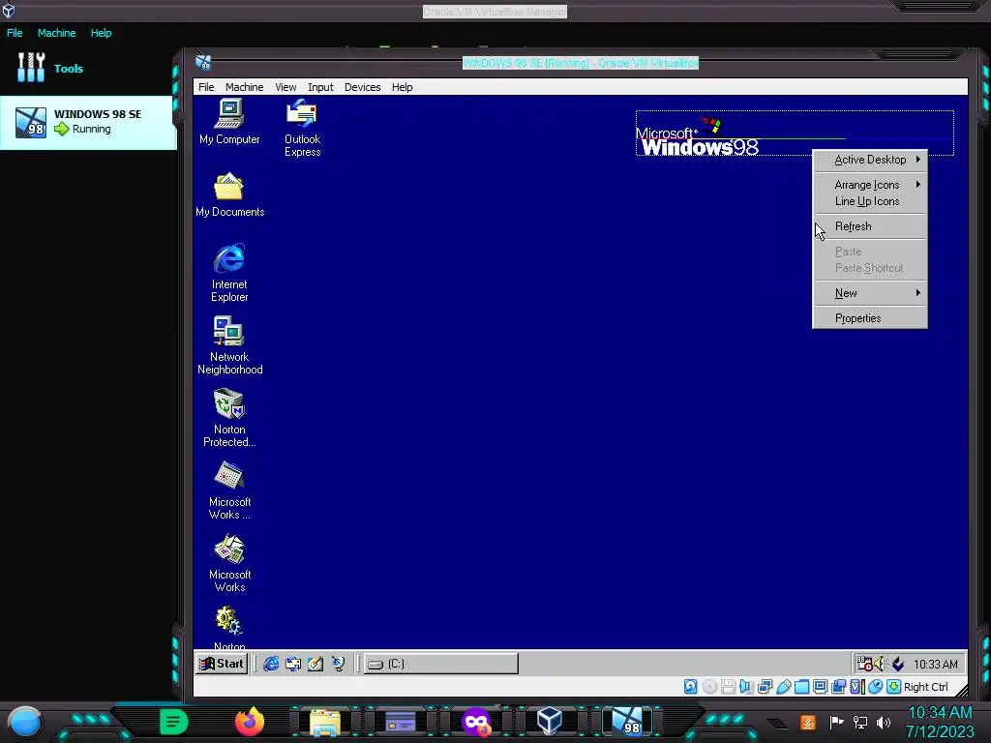Click hard disk activity status icon
Screen dimensions: 991x743
(x=691, y=687)
